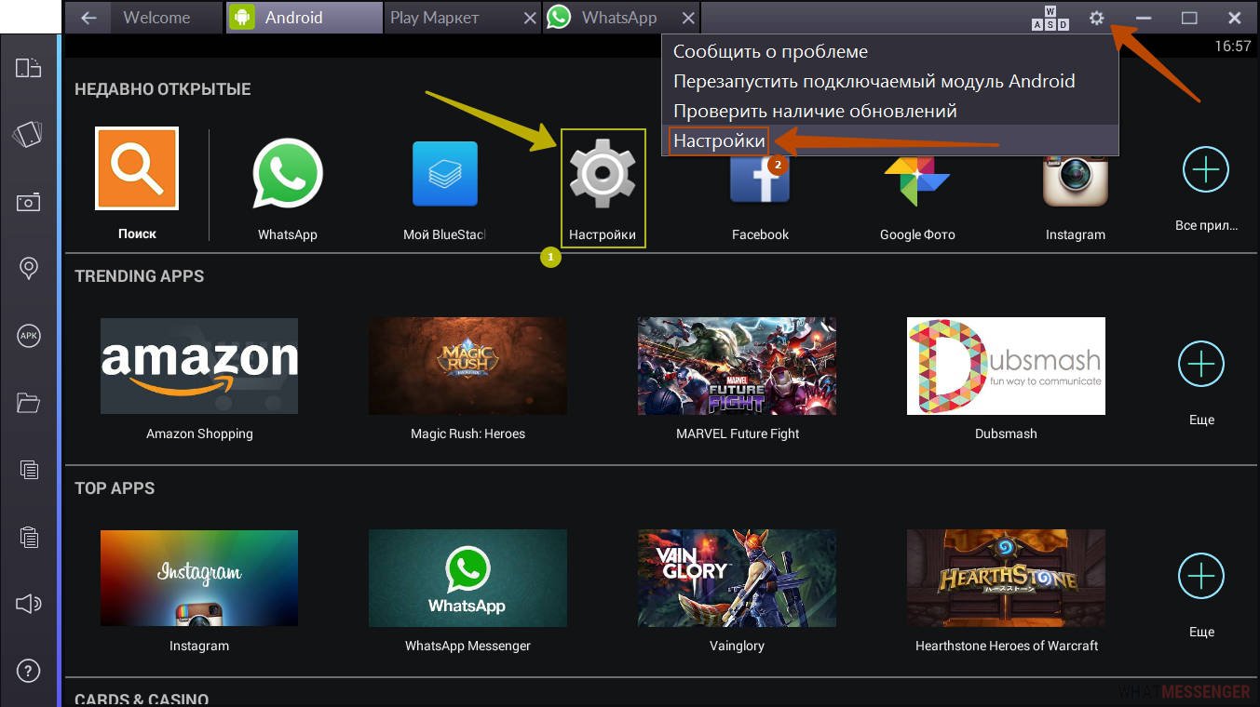1260x707 pixels.
Task: Select Перезапустить подключаемый модуль Android
Action: [x=890, y=82]
